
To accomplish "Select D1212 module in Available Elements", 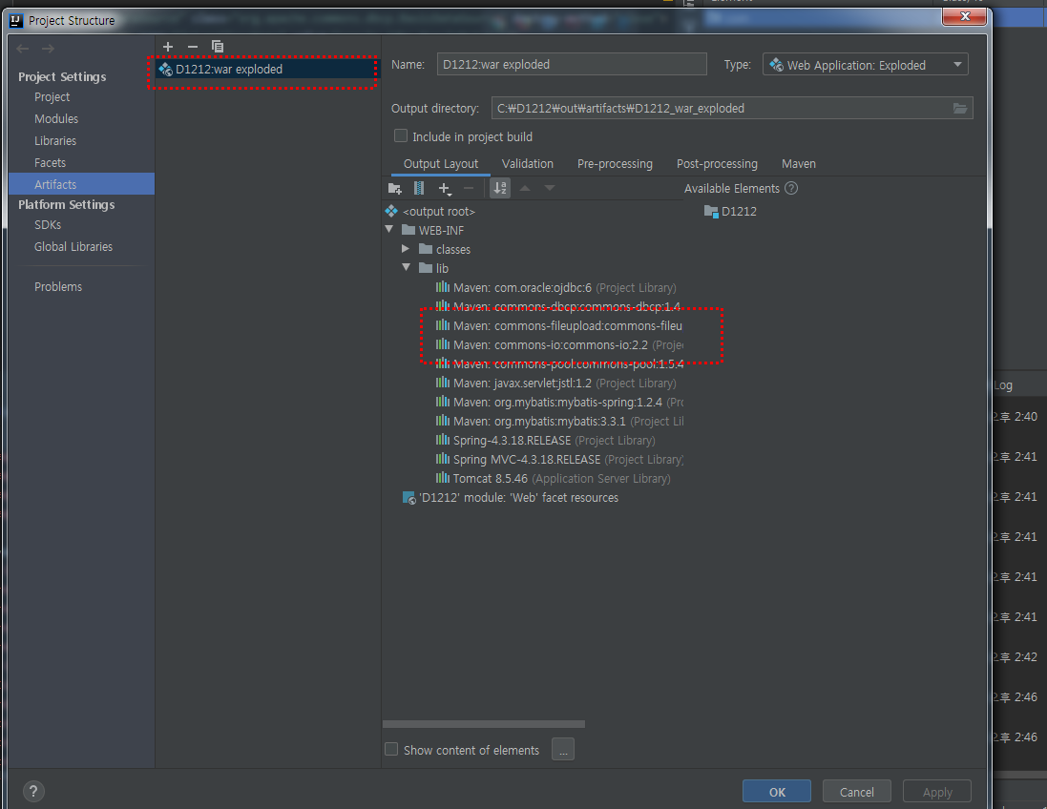I will pyautogui.click(x=730, y=212).
